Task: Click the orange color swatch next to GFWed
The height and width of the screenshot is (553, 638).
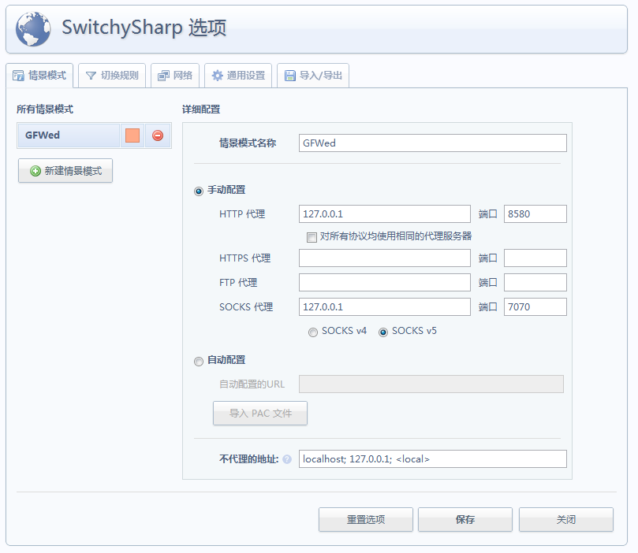Action: 132,135
